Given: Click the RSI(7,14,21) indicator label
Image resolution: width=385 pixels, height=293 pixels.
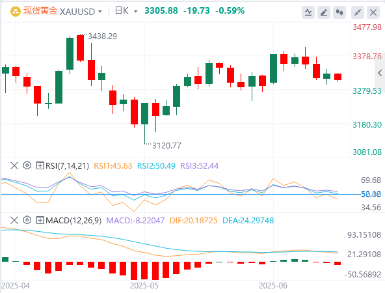Looking at the screenshot, I should pyautogui.click(x=67, y=166).
